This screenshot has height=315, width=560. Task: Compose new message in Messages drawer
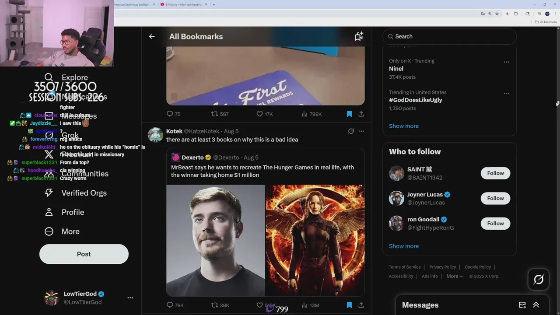tap(522, 305)
